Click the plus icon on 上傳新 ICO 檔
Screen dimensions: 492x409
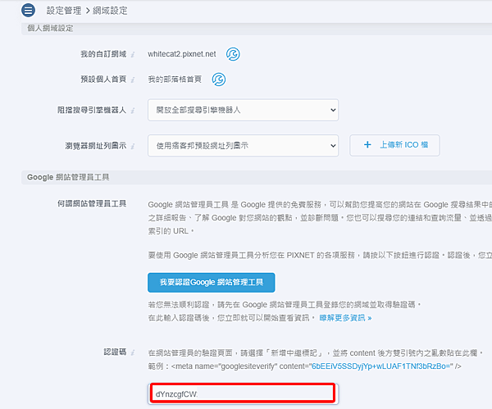[x=367, y=144]
